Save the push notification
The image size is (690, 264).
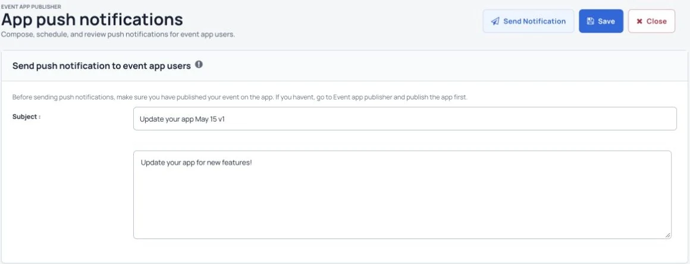[x=601, y=21]
